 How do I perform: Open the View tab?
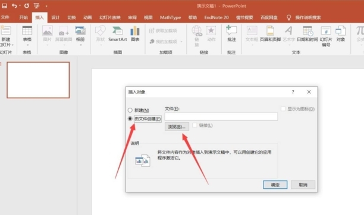(148, 17)
